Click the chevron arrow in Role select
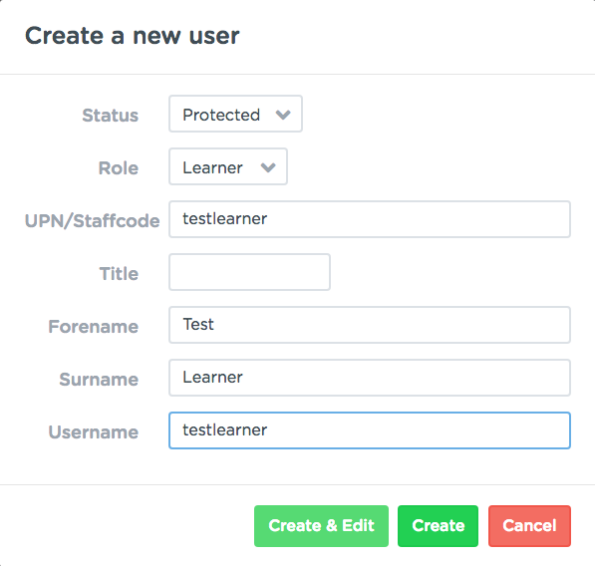 (x=268, y=167)
